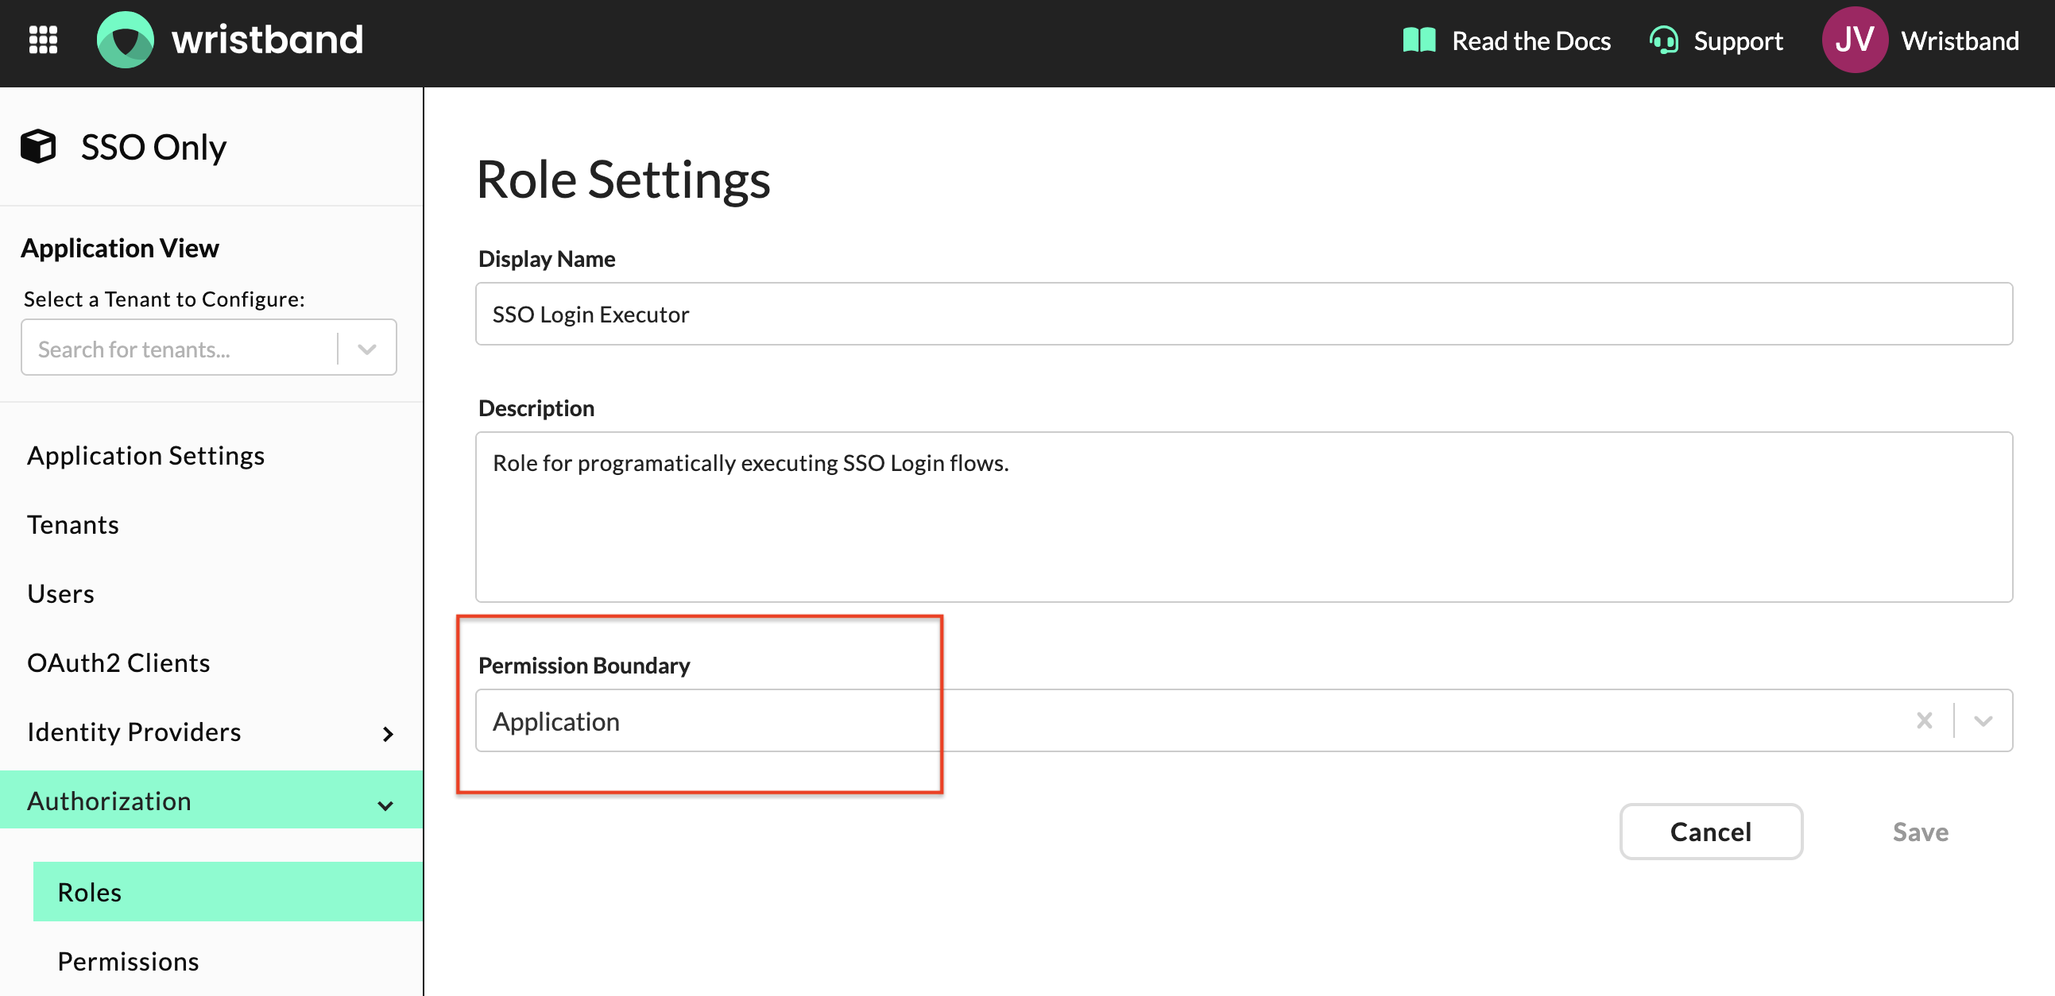
Task: Click the Support headset icon
Action: tap(1663, 40)
